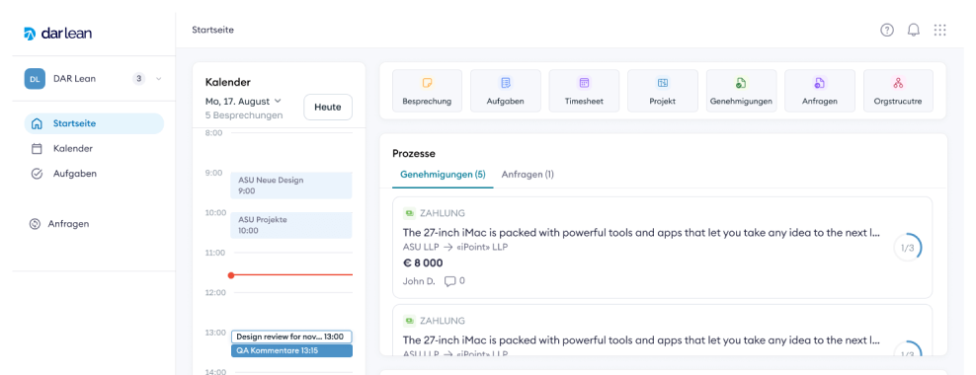Click the 5 Besprechungen label
Image resolution: width=976 pixels, height=375 pixels.
click(x=243, y=115)
